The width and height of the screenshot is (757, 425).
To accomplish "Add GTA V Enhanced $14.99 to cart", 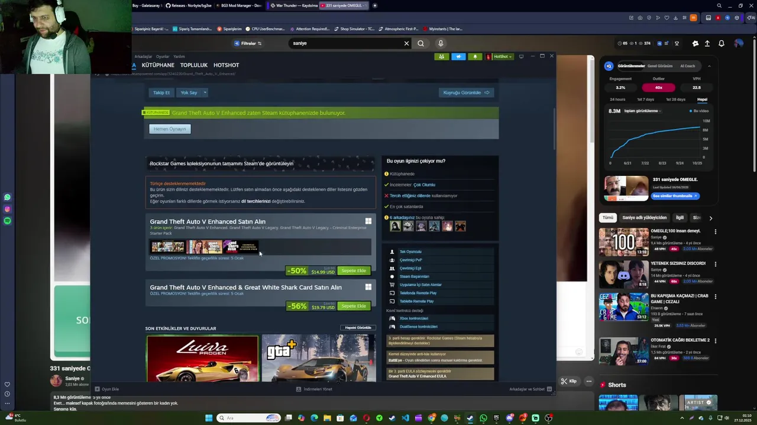I will (354, 271).
